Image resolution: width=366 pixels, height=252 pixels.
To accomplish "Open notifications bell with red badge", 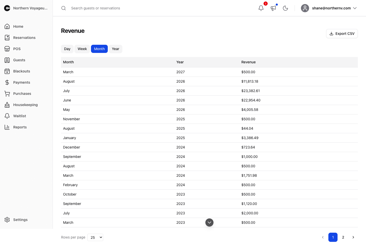I will pos(261,8).
